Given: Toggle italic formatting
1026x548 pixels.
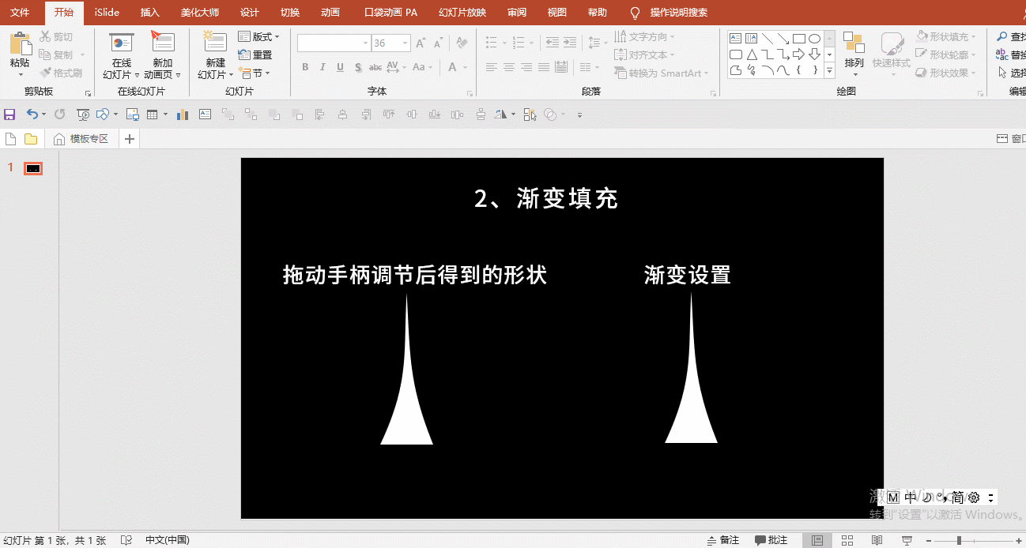Looking at the screenshot, I should point(323,67).
